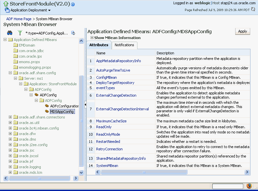Expand the oracle.jocssl node
Image resolution: width=258 pixels, height=191 pixels.
[x=10, y=156]
